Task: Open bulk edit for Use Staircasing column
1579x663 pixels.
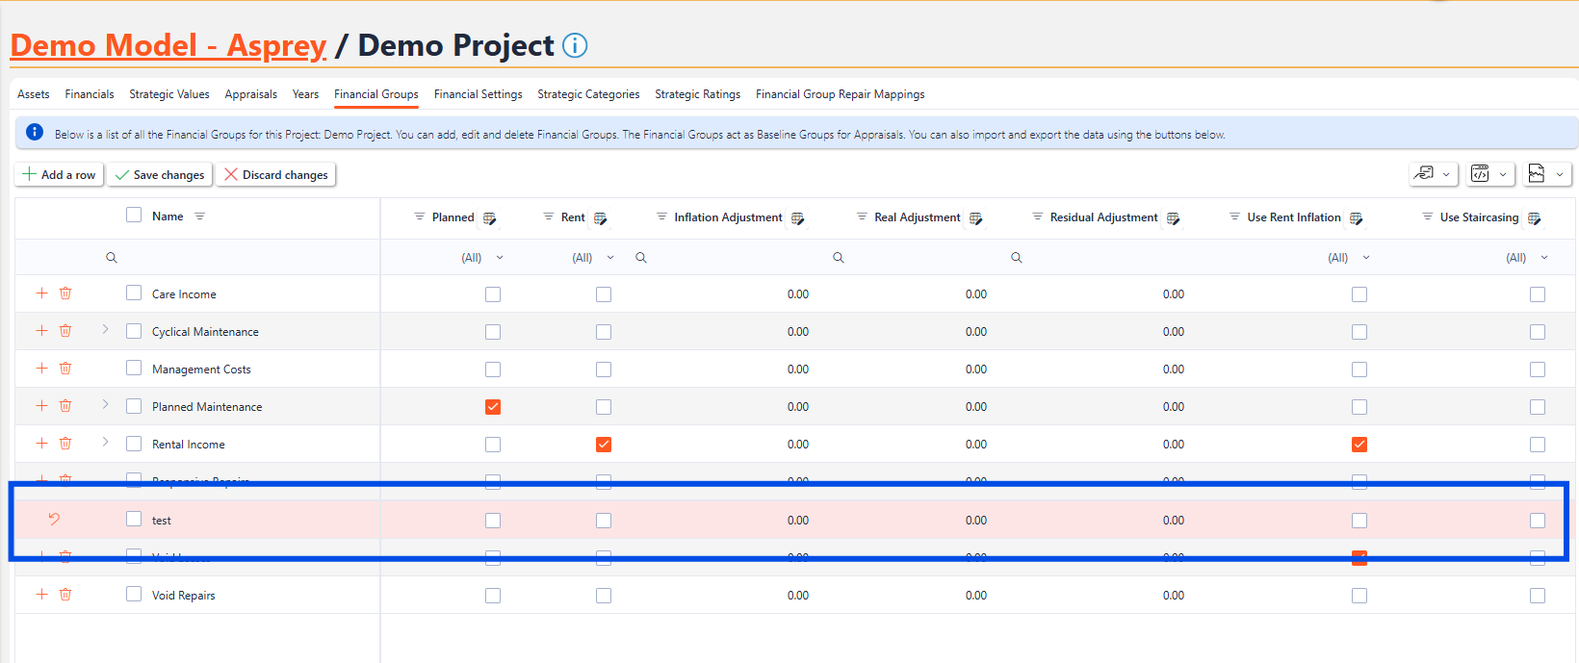Action: (1534, 218)
